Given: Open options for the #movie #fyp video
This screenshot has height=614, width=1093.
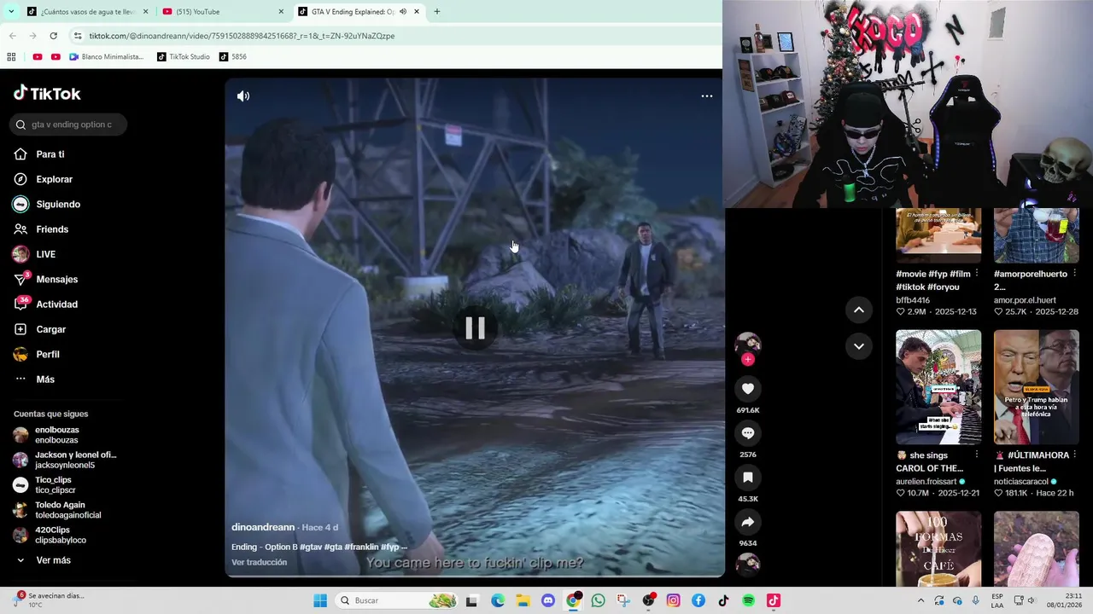Looking at the screenshot, I should tap(976, 274).
